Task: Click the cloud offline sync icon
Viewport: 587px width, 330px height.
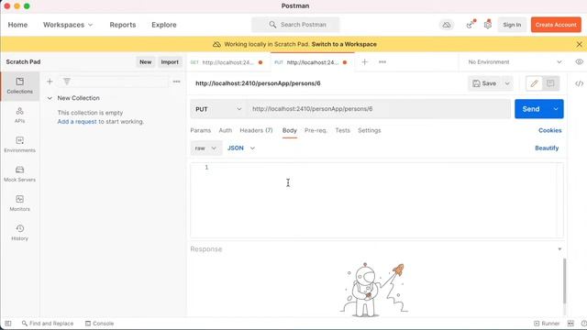Action: 447,25
